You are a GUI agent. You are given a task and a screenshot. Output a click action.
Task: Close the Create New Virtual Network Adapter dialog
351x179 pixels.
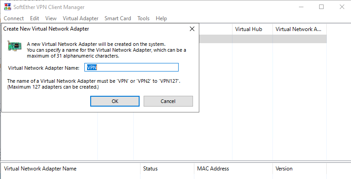coord(192,29)
